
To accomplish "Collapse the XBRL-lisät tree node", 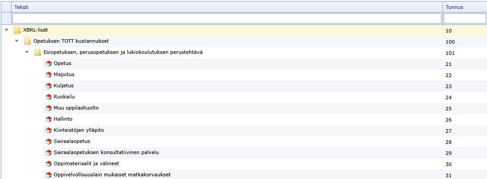I will tap(6, 30).
